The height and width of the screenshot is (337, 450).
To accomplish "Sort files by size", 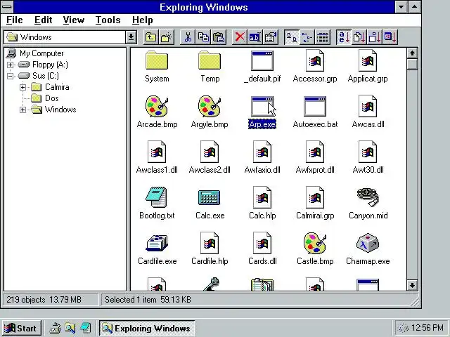I will click(375, 37).
